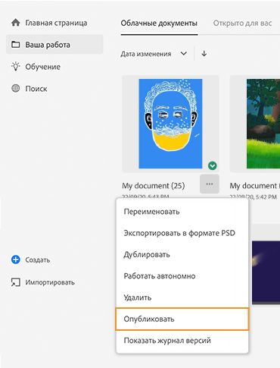Open the dark purple document thumbnail
Screen dimensions: 280x368
tap(266, 272)
